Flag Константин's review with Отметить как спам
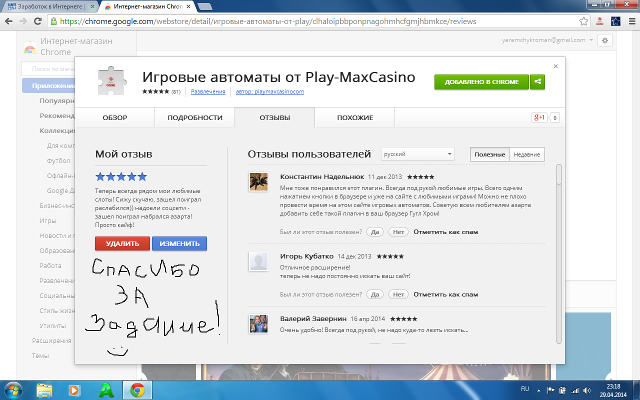This screenshot has height=400, width=640. tap(445, 232)
